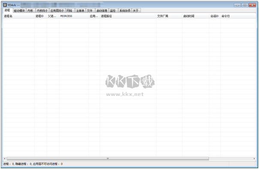Open the 内核 tab
The width and height of the screenshot is (259, 169).
coord(30,11)
